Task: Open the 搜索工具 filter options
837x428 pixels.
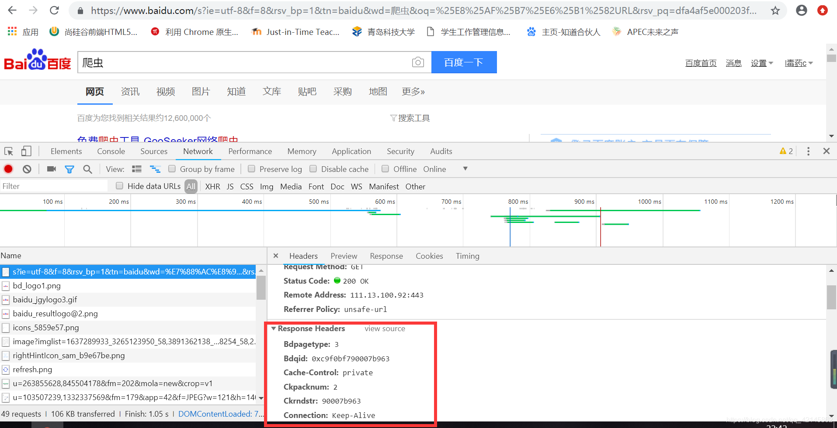Action: [x=410, y=118]
